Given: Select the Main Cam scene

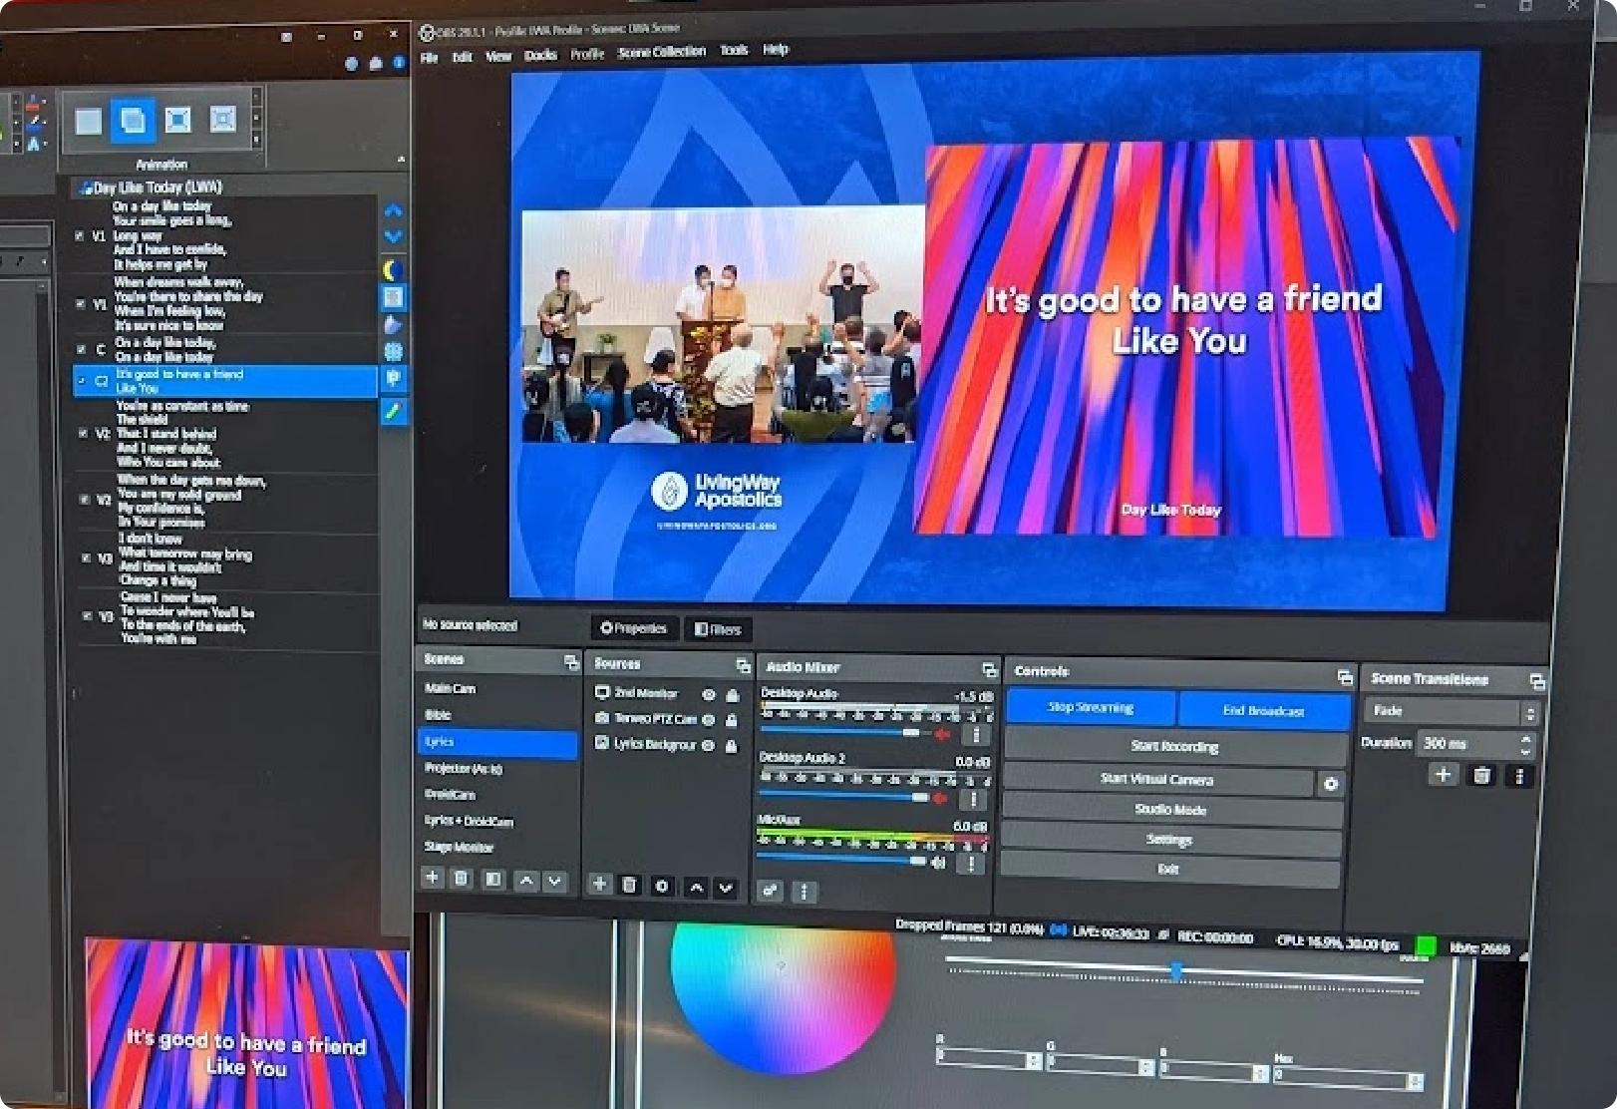Looking at the screenshot, I should tap(451, 688).
